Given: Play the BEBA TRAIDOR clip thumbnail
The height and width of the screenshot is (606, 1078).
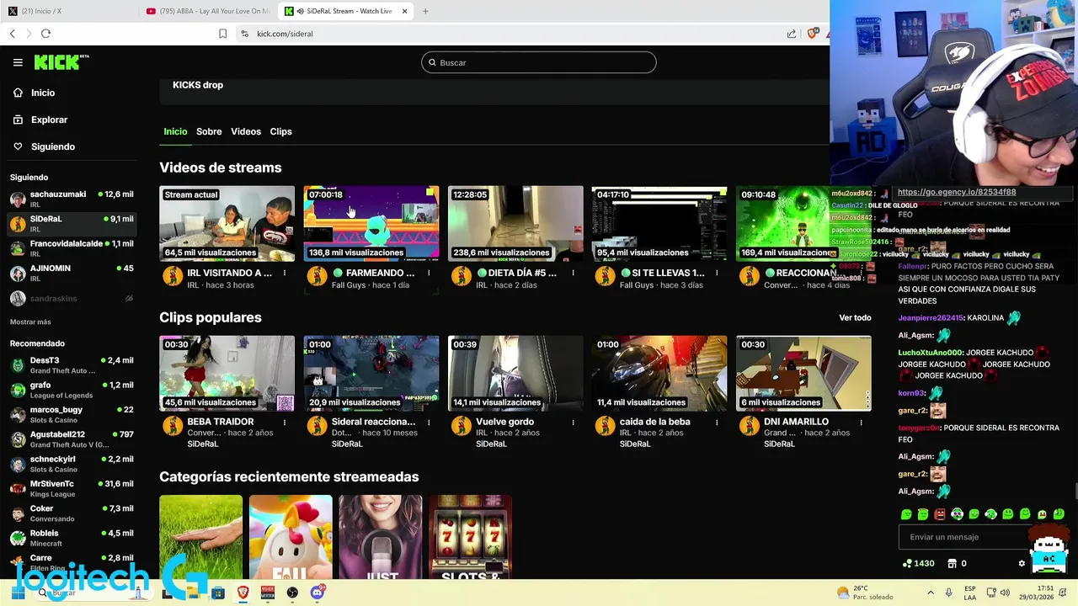Looking at the screenshot, I should (227, 373).
